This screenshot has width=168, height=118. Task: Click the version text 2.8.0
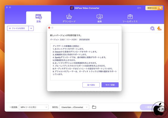tap(62, 40)
